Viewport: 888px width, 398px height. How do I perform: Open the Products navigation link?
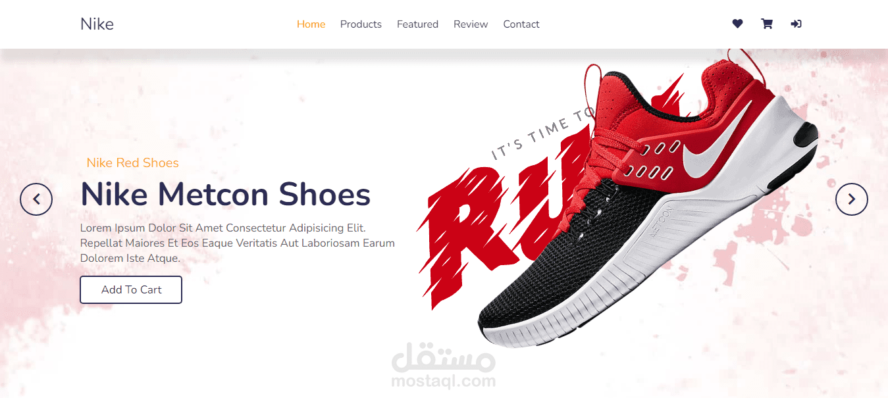pyautogui.click(x=361, y=24)
